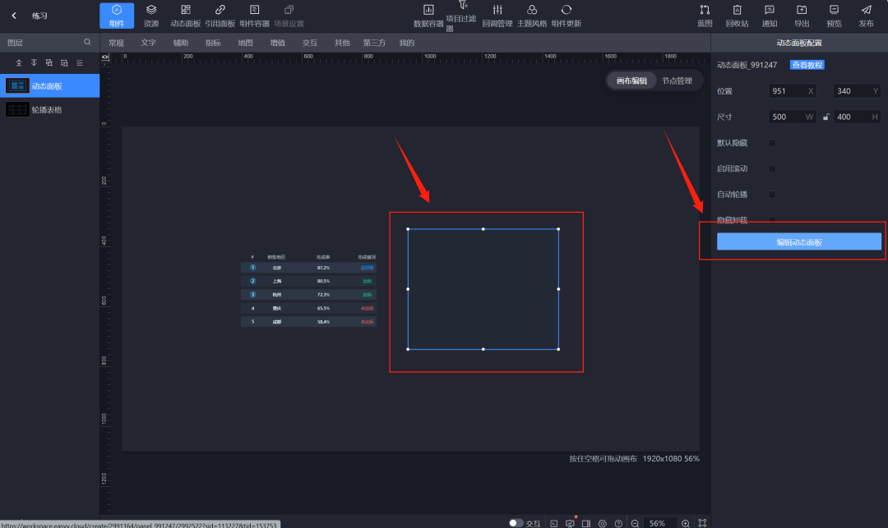This screenshot has height=528, width=888.
Task: Move layer to bottom icon
Action: [34, 62]
